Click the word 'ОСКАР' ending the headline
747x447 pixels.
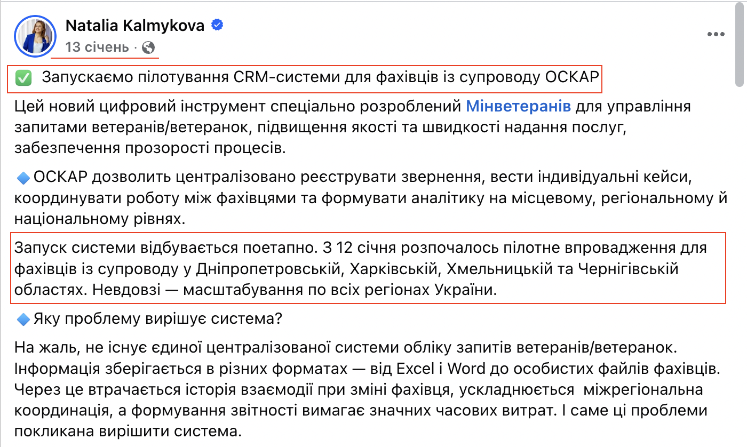(x=573, y=78)
